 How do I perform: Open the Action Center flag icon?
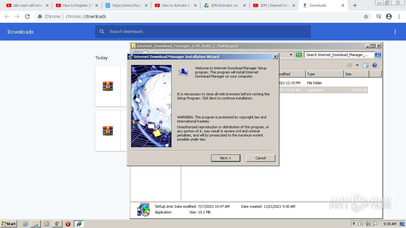376,224
